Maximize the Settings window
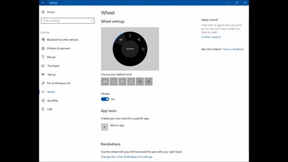288x162 pixels. 237,3
